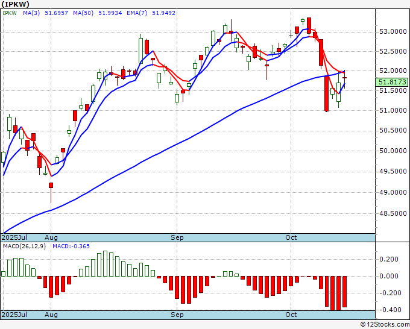Click the 51.0000 price axis label
This screenshot has height=329, width=410.
click(393, 110)
